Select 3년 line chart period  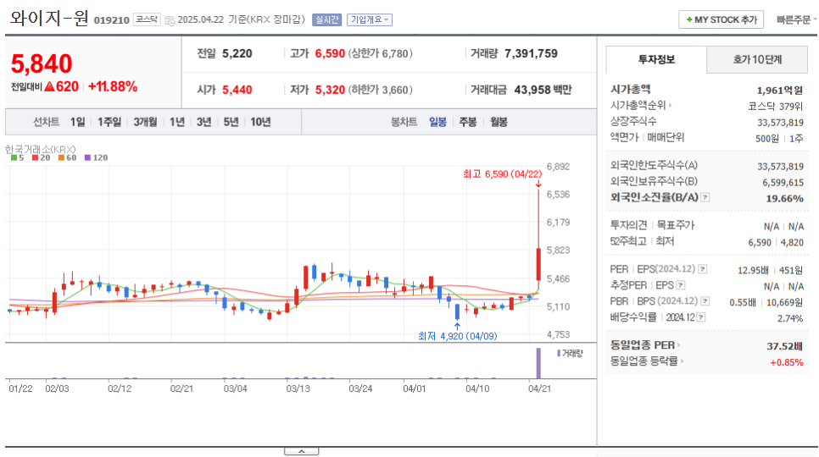tap(203, 122)
